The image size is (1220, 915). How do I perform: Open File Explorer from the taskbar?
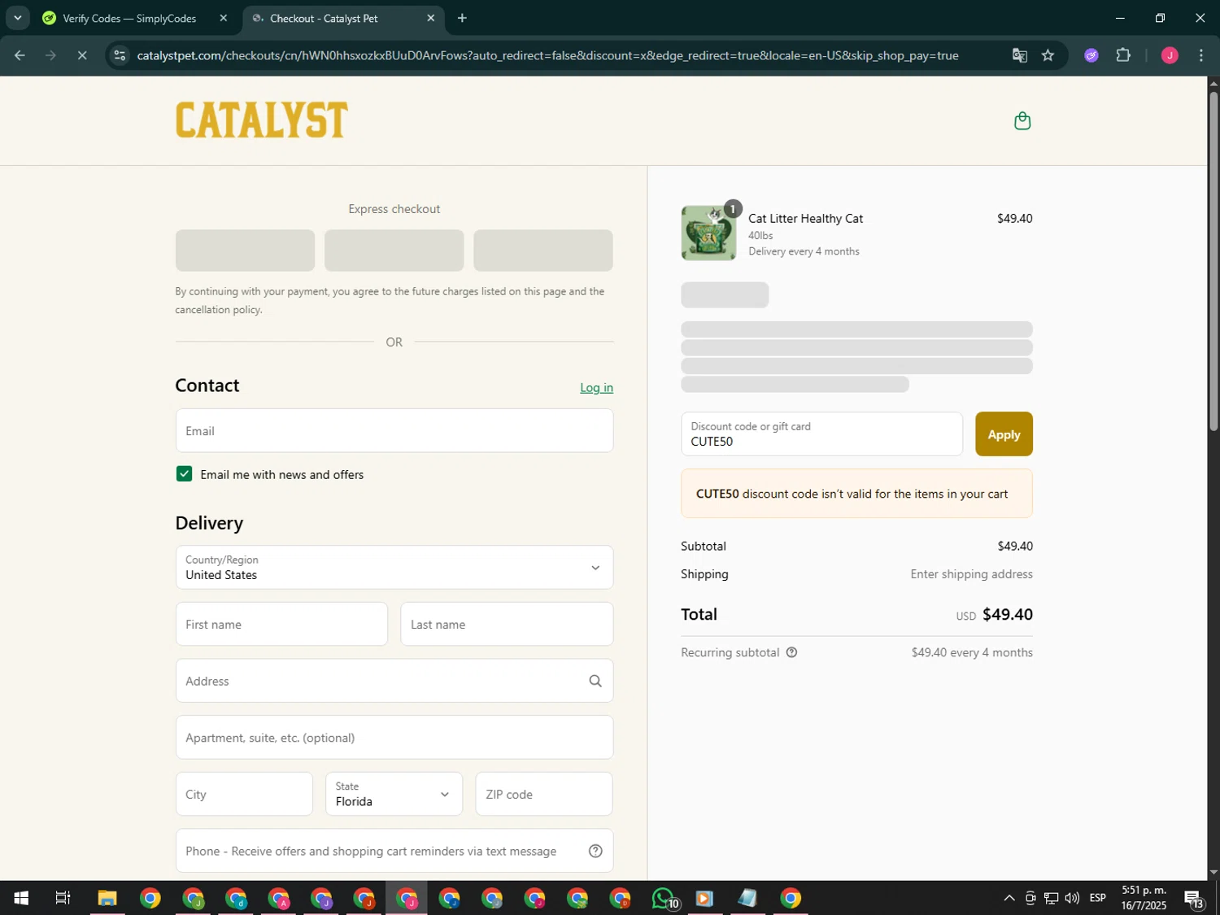[107, 898]
